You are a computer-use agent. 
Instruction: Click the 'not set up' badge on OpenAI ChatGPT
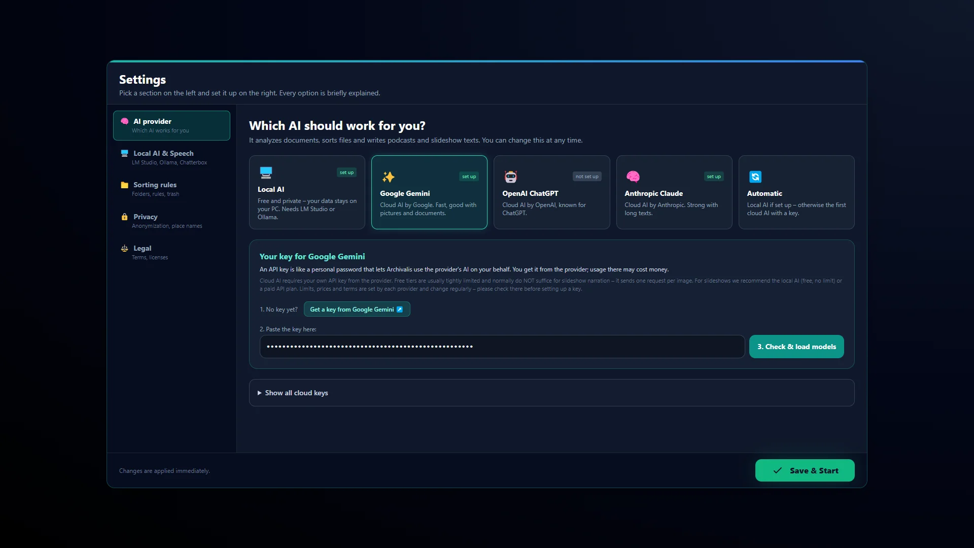point(587,177)
